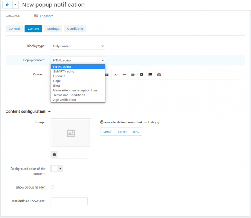Image resolution: width=251 pixels, height=218 pixels.
Task: Insert image using editor image icon
Action: coord(150,75)
